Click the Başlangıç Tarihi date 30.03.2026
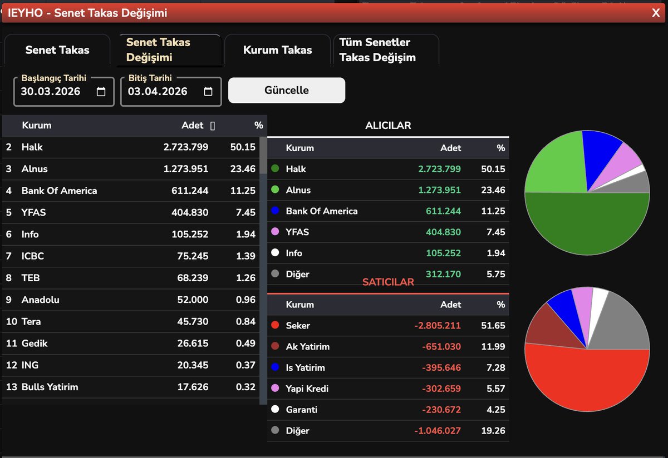The image size is (668, 458). (x=51, y=92)
